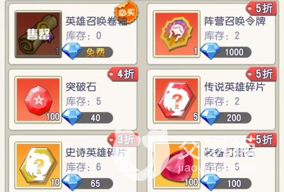Click the red breakthrough stone icon
284x192 pixels.
(38, 100)
